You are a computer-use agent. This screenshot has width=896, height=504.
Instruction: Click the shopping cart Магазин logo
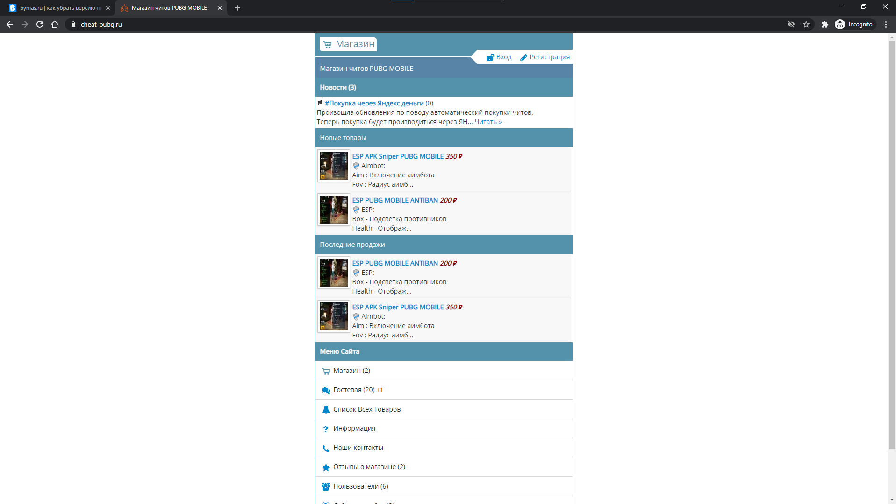[x=348, y=44]
